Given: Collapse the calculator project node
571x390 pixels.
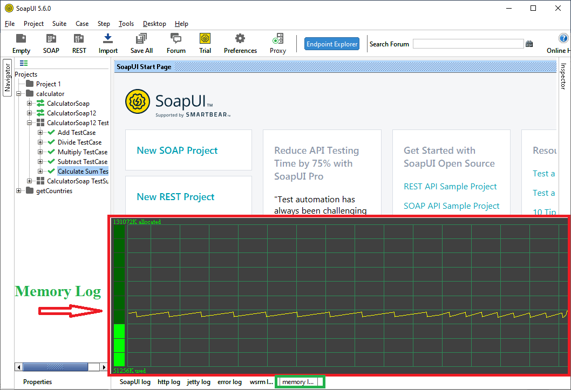Looking at the screenshot, I should [18, 93].
